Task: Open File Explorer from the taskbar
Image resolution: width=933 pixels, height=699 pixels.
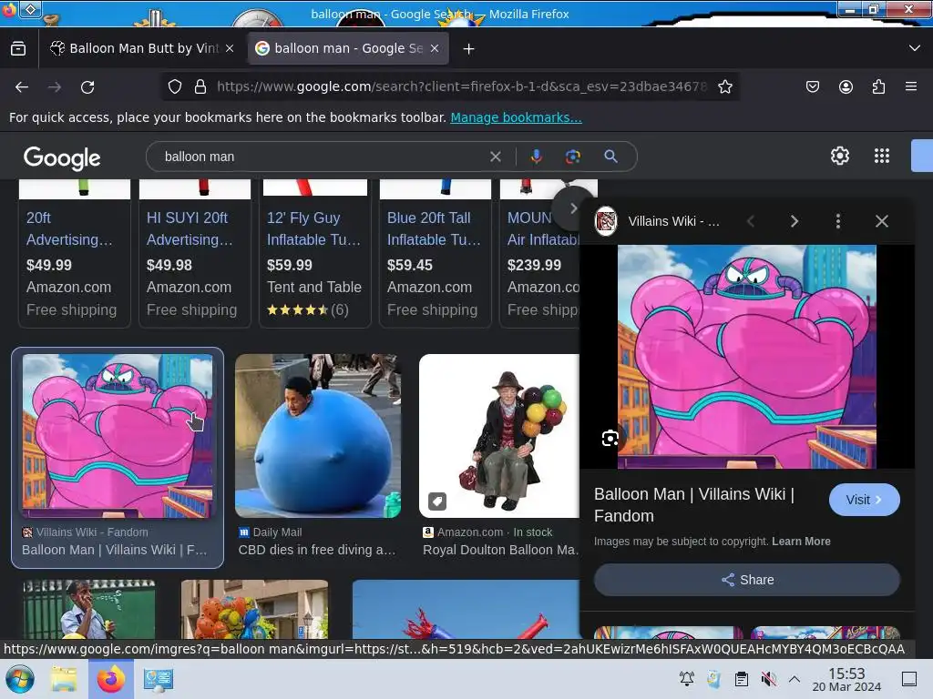Action: click(63, 679)
